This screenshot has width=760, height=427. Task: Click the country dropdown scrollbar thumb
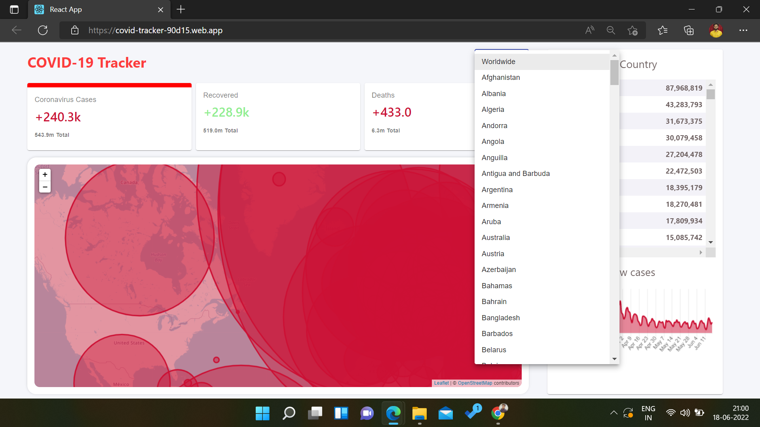click(x=614, y=72)
